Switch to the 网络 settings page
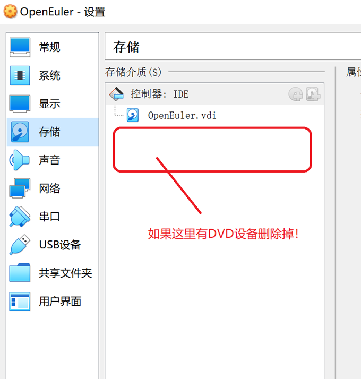Screen dimensions: 361x379 click(53, 188)
